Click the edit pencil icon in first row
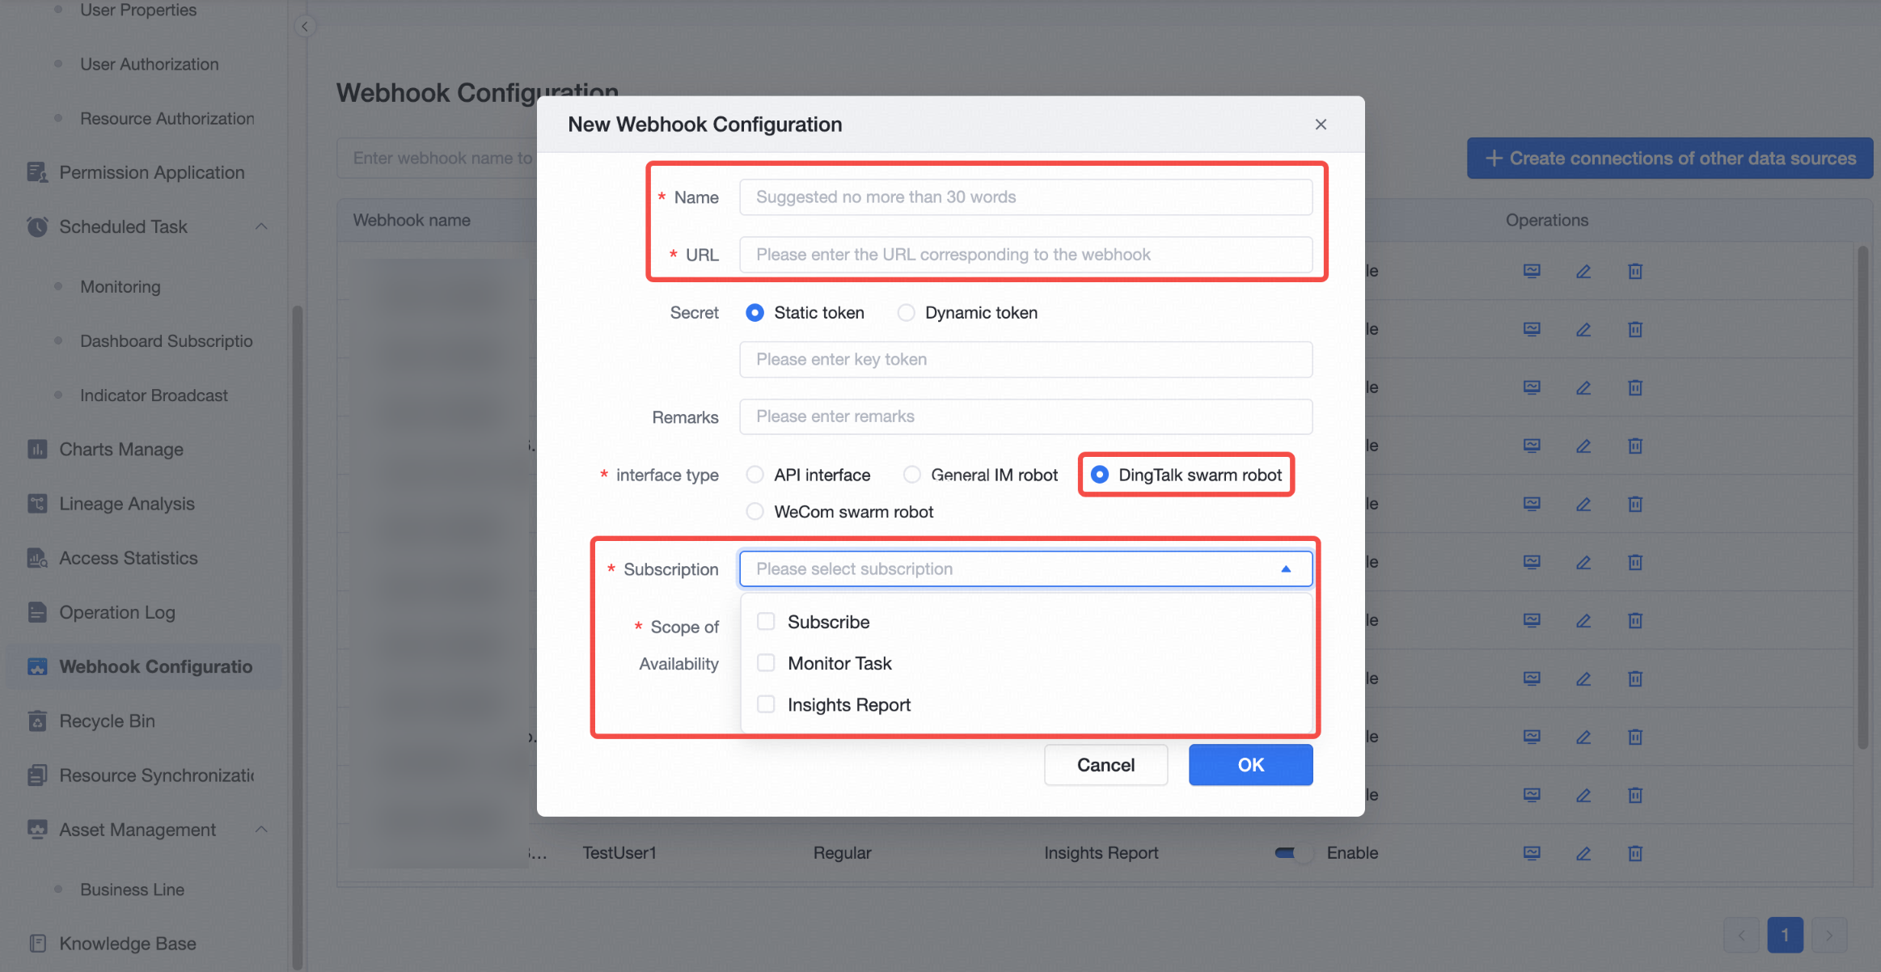 point(1583,271)
